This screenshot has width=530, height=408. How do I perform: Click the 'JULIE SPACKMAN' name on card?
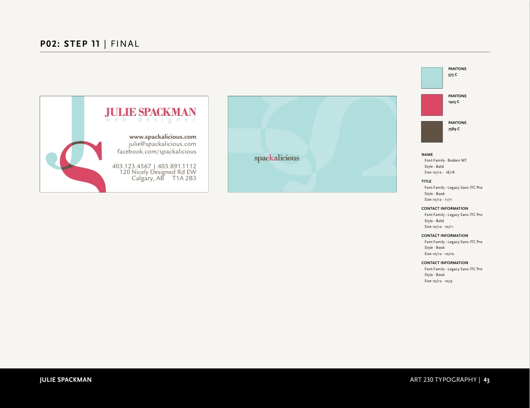150,112
